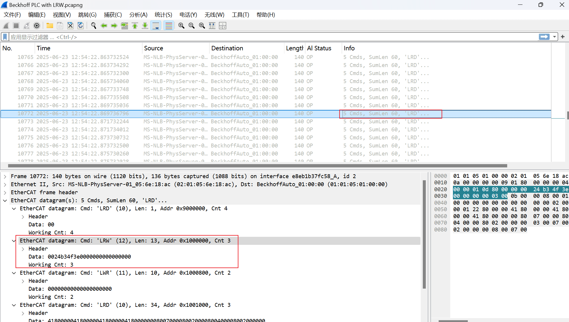The image size is (569, 322).
Task: Open the 分析(A) menu
Action: point(138,15)
